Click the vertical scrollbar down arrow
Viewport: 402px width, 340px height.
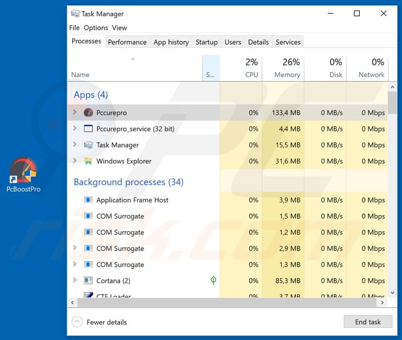(392, 293)
